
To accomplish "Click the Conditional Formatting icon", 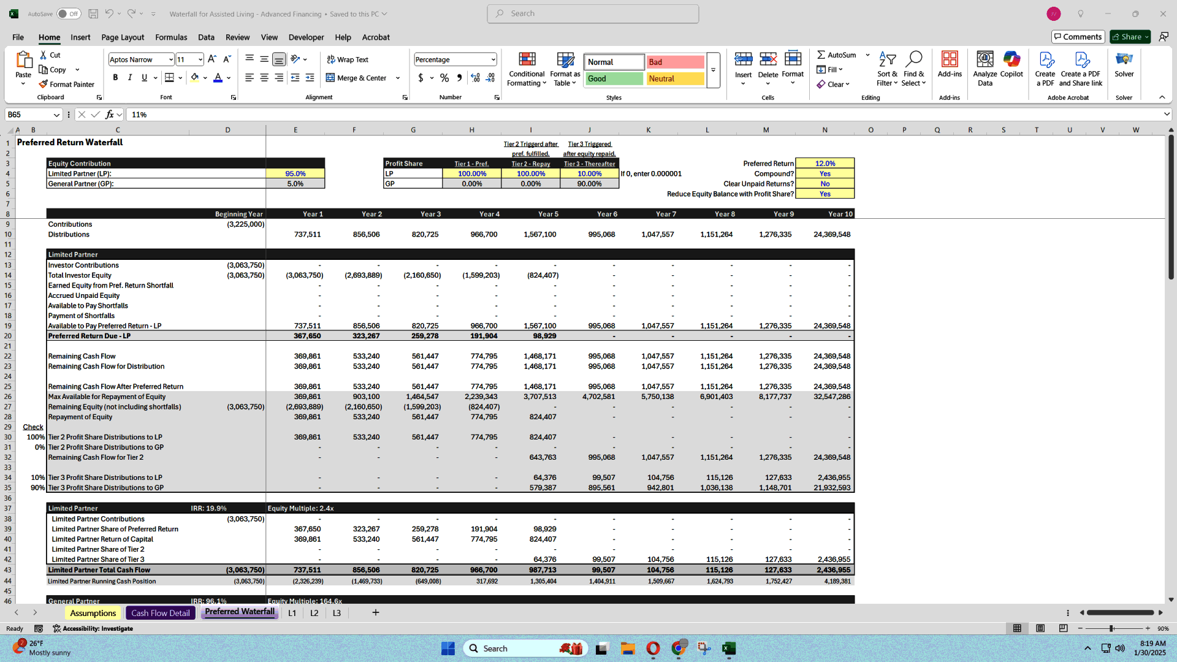I will point(526,68).
